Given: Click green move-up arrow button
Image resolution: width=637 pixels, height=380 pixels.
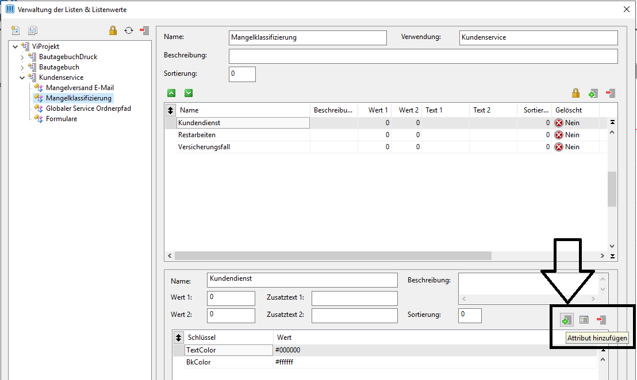Looking at the screenshot, I should 171,93.
